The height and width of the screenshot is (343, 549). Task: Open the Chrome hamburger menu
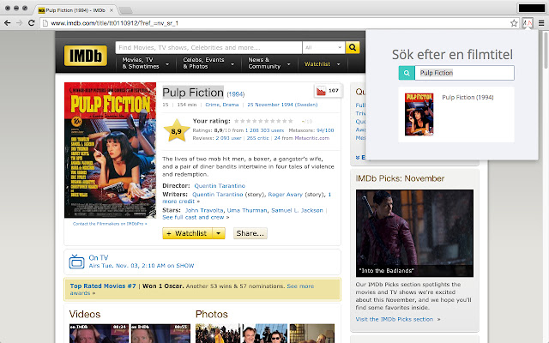tap(541, 23)
